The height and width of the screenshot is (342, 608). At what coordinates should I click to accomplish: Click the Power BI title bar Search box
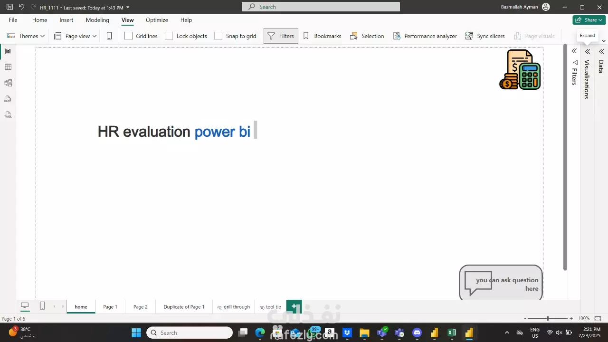click(321, 7)
